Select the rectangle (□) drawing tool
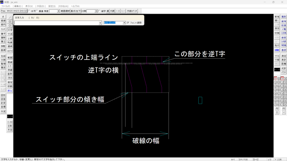 point(10,21)
